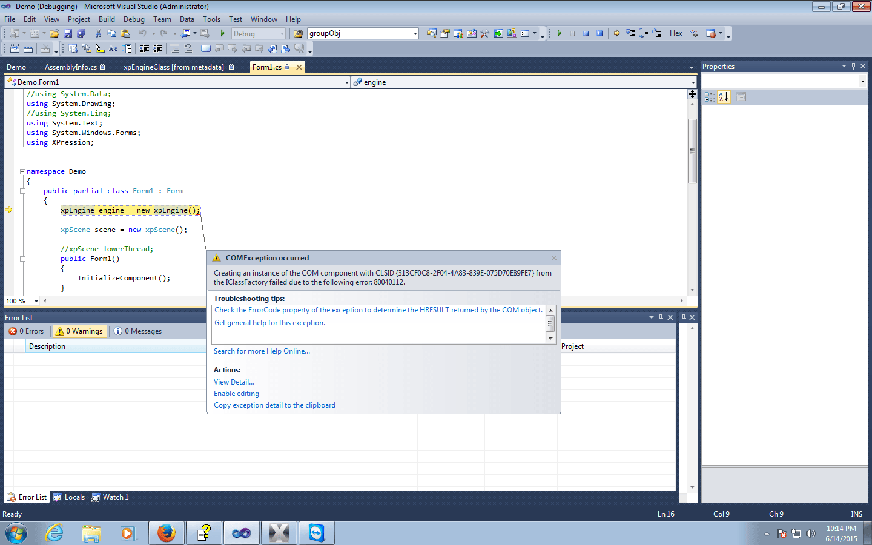Click View Detail... in exception dialog
Viewport: 872px width, 545px height.
234,382
